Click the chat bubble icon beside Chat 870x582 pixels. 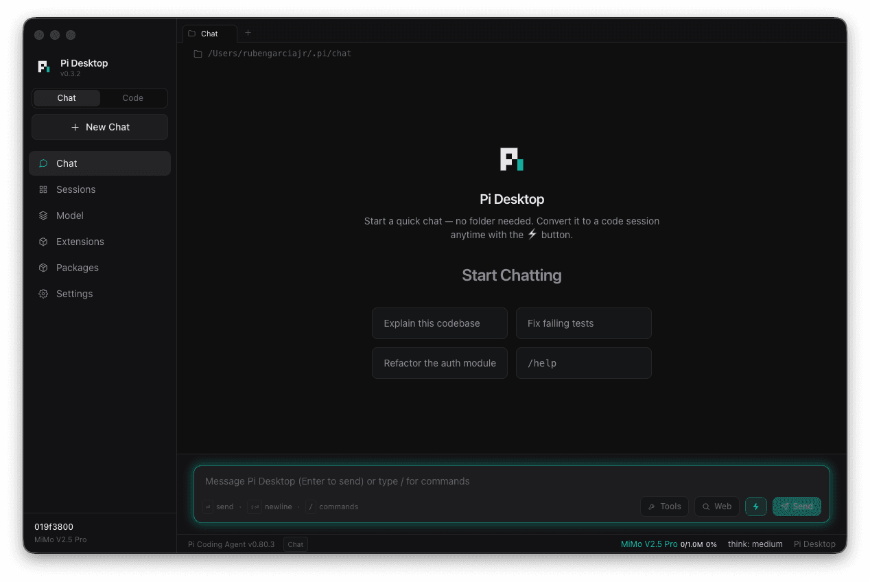pyautogui.click(x=43, y=163)
